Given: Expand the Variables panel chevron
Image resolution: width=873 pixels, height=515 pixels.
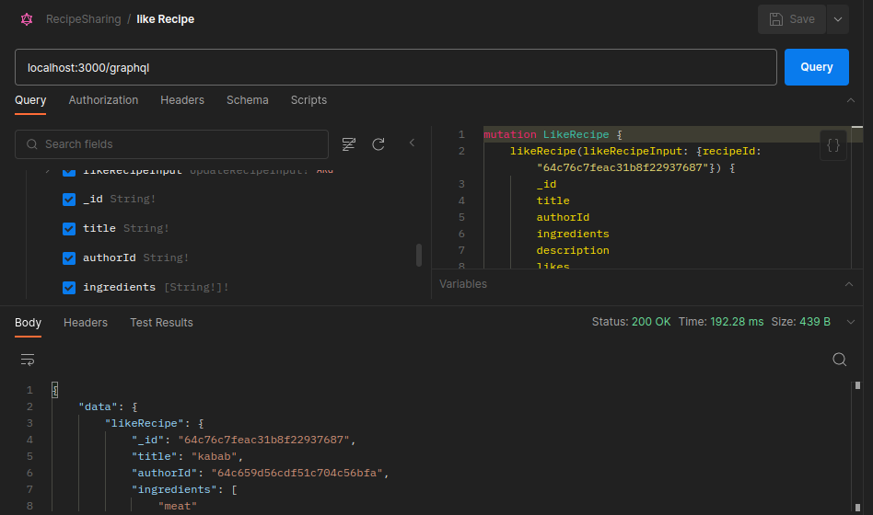Looking at the screenshot, I should pyautogui.click(x=848, y=284).
